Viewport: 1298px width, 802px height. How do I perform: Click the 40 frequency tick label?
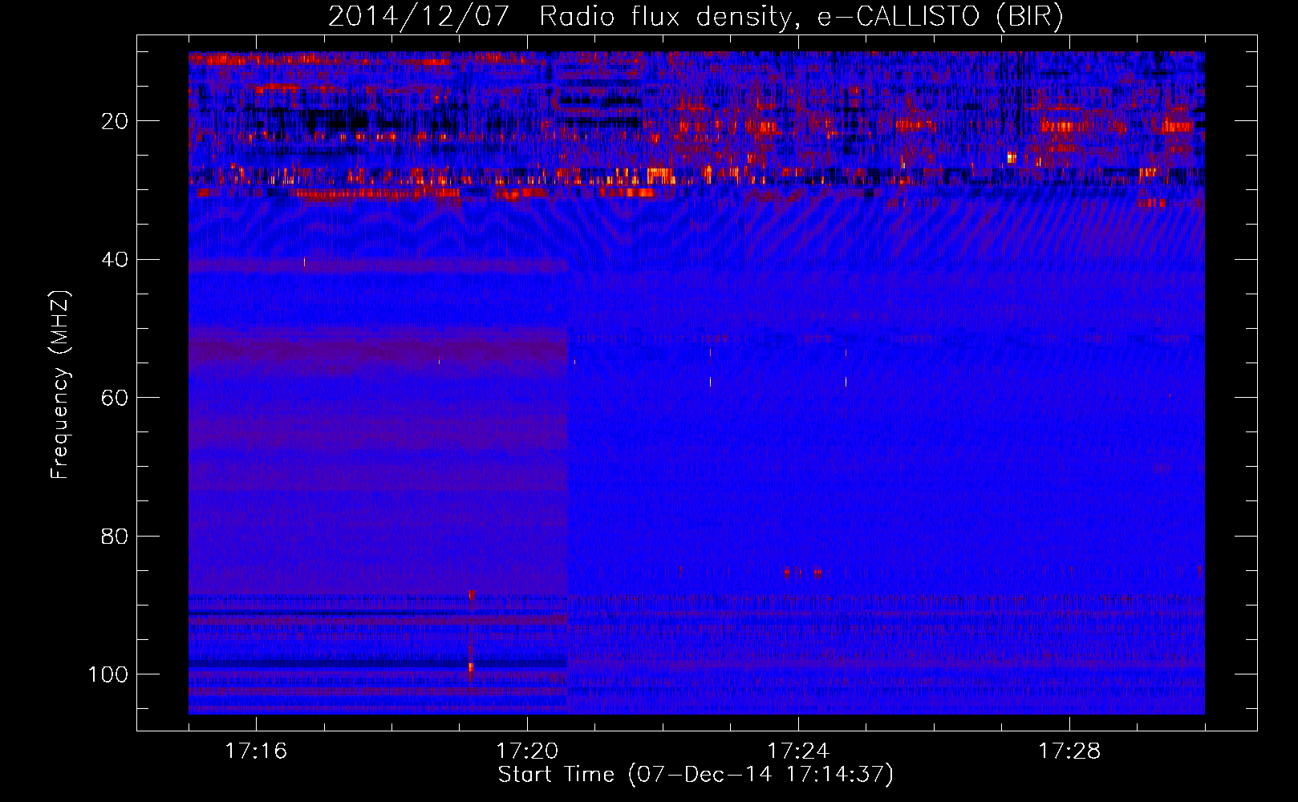click(115, 259)
